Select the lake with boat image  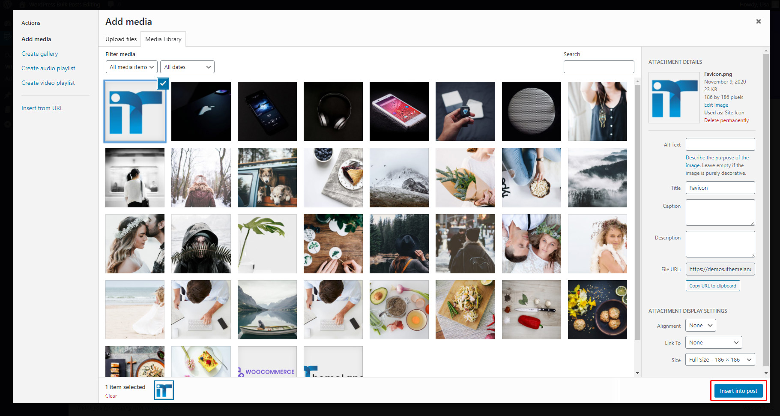tap(267, 310)
